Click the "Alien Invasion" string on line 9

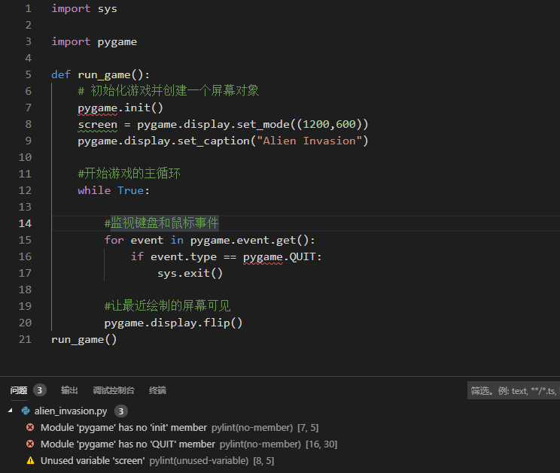pyautogui.click(x=309, y=141)
